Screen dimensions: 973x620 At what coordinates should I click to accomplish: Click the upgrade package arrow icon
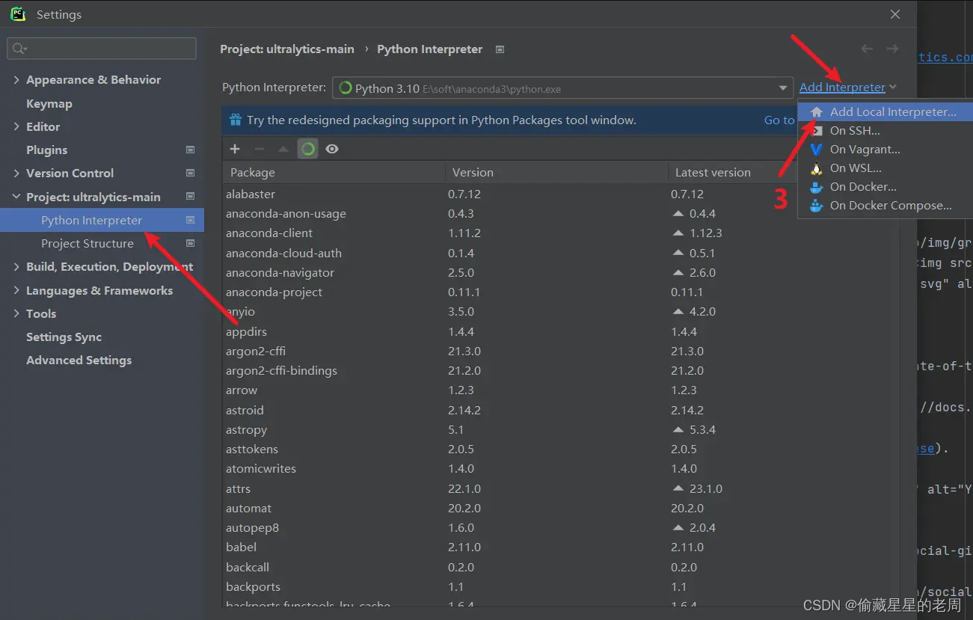click(283, 149)
